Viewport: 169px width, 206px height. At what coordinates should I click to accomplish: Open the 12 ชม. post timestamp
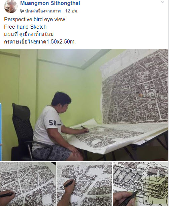(x=72, y=11)
